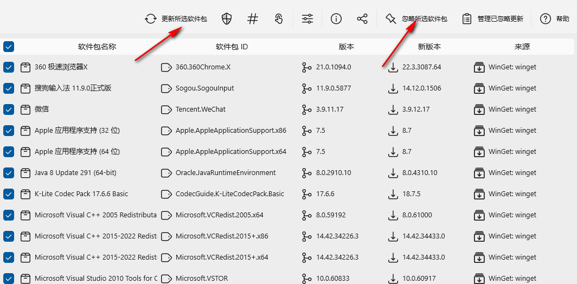Image resolution: width=577 pixels, height=284 pixels.
Task: Toggle checkbox for Apple 应用程序支持 (32 位)
Action: 9,131
